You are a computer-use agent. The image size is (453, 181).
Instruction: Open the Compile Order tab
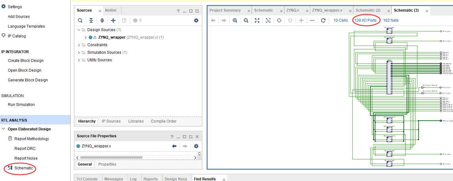pyautogui.click(x=163, y=121)
